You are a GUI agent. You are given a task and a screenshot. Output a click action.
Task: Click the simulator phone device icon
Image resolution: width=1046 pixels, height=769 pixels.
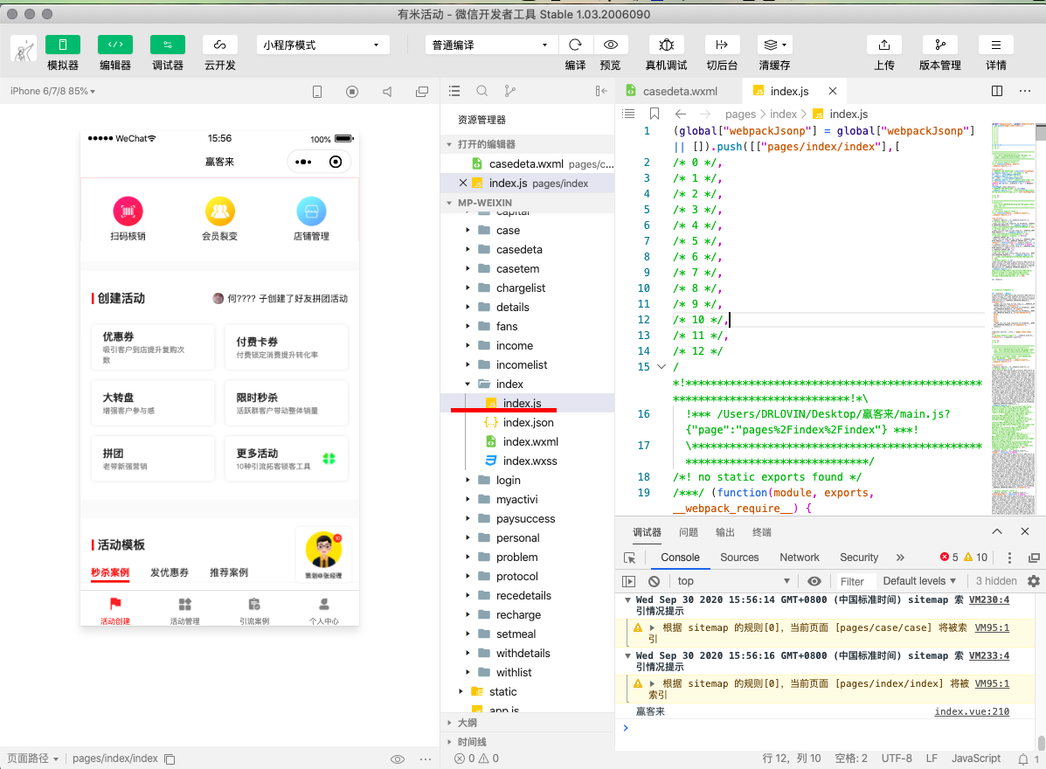coord(317,92)
